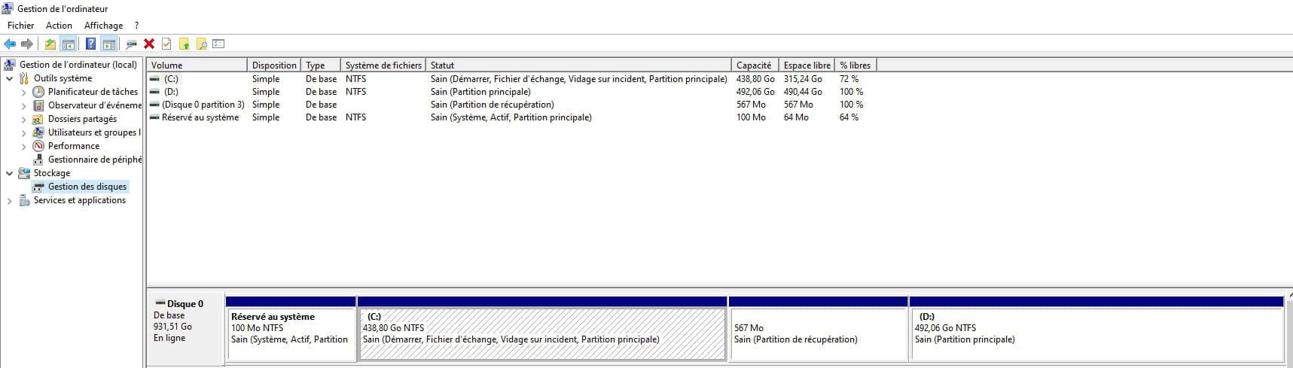
Task: Click the Services et applications icon
Action: coord(24,200)
